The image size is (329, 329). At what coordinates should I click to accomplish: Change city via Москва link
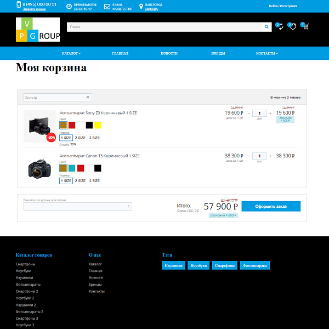(151, 9)
